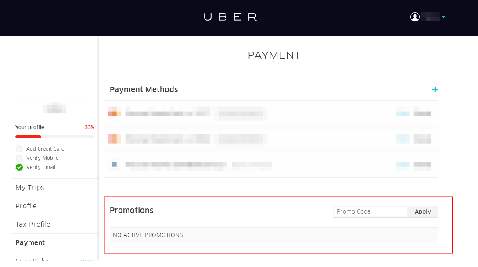This screenshot has height=267, width=478.
Task: Select Payment in the sidebar
Action: (x=30, y=243)
